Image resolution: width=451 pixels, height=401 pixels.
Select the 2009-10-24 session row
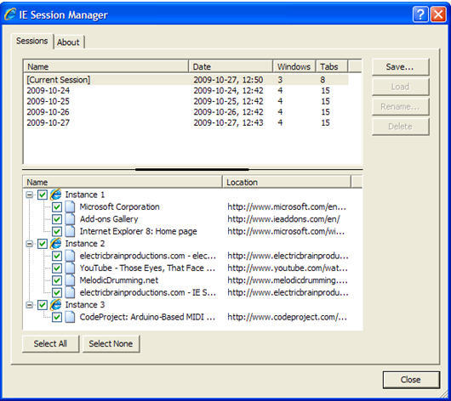coord(186,91)
